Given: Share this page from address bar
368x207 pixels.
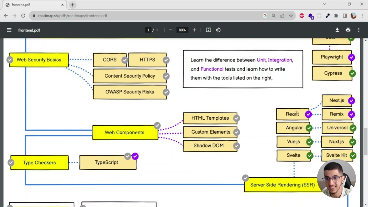Looking at the screenshot, I should click(282, 16).
